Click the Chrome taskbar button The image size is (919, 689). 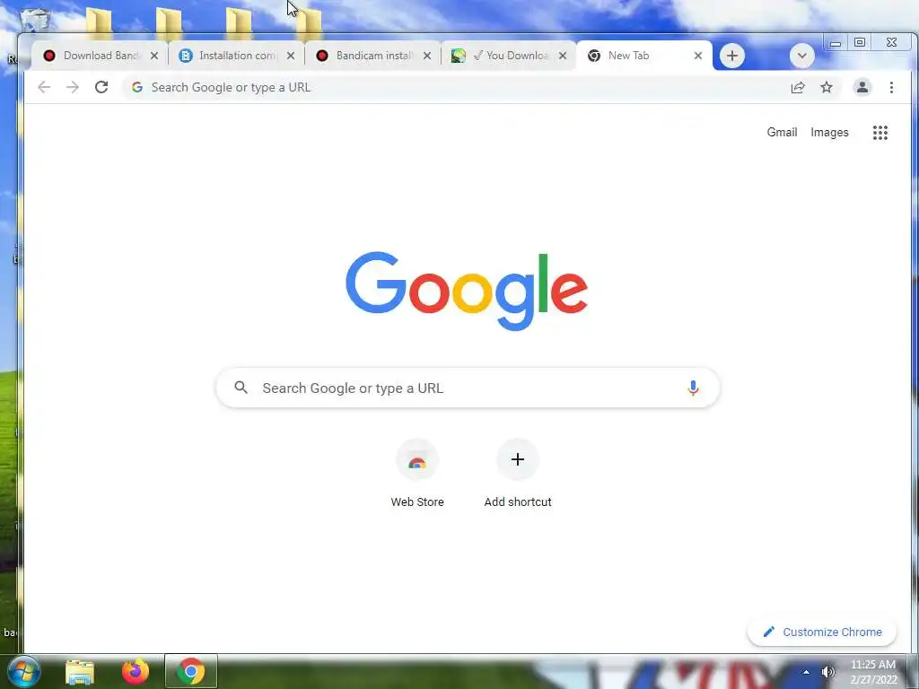(x=190, y=671)
